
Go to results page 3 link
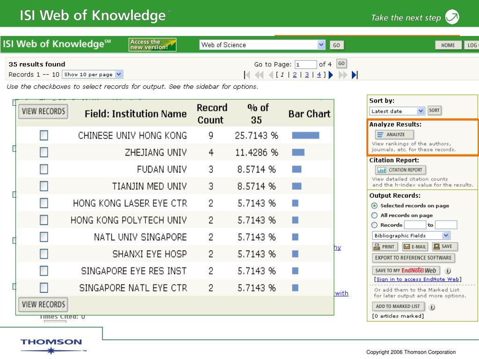307,75
